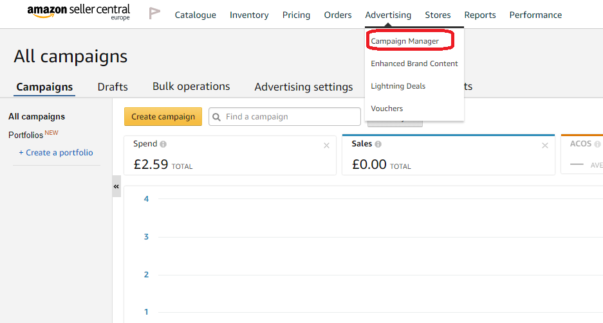Click the Sales info icon
This screenshot has height=323, width=603.
tap(378, 144)
